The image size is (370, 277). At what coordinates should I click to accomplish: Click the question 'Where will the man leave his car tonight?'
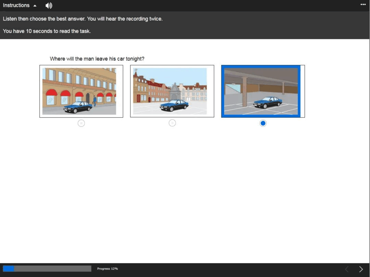pos(97,59)
